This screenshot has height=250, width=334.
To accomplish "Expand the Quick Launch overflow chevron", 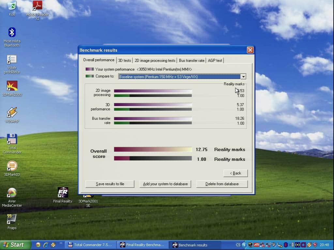I will [61, 243].
